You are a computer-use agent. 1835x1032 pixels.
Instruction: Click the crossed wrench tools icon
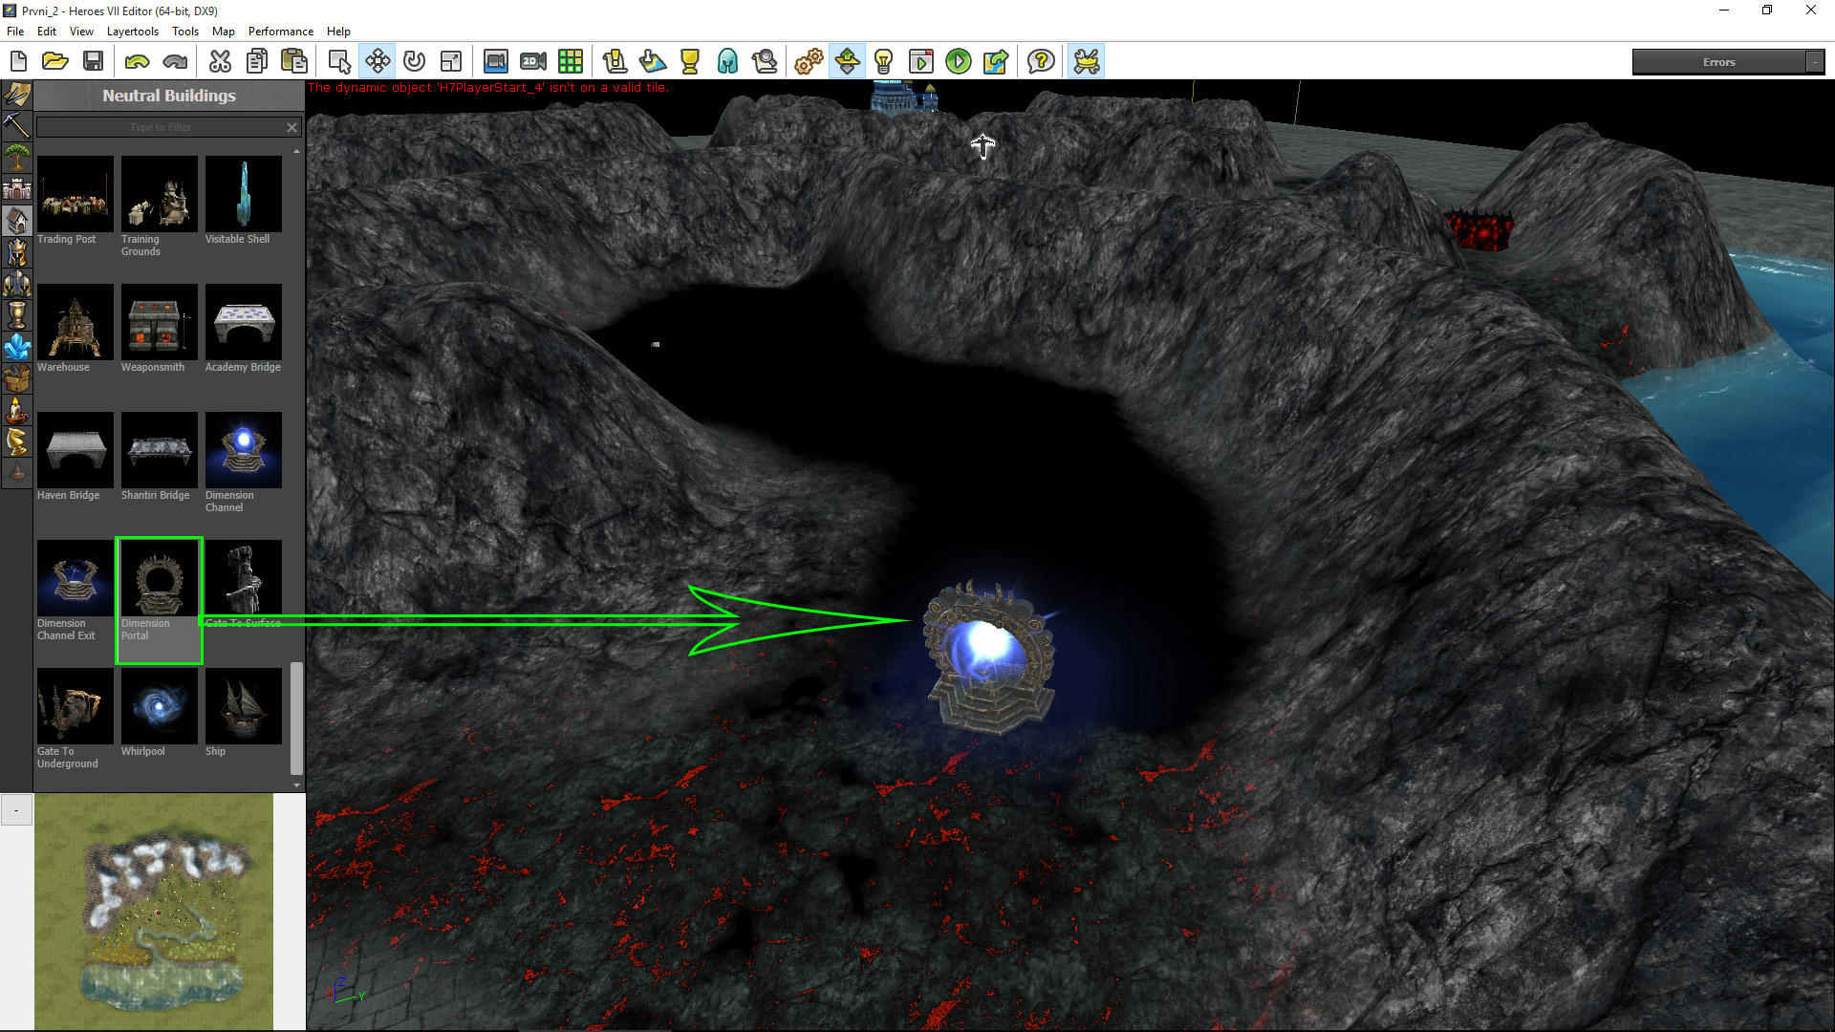1087,62
